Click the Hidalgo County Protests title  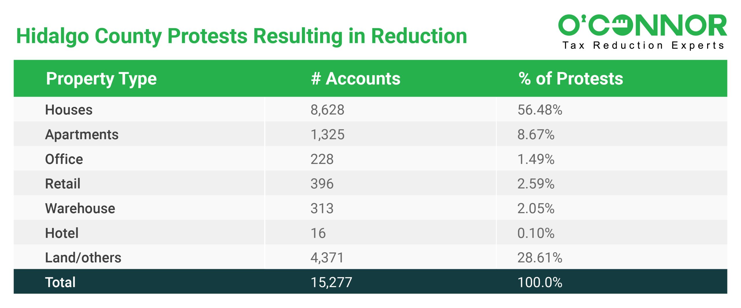(x=241, y=36)
